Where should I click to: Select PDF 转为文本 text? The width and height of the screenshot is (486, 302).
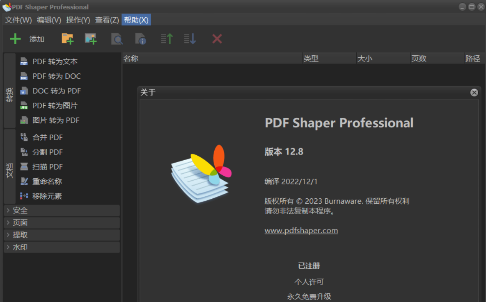(x=55, y=61)
